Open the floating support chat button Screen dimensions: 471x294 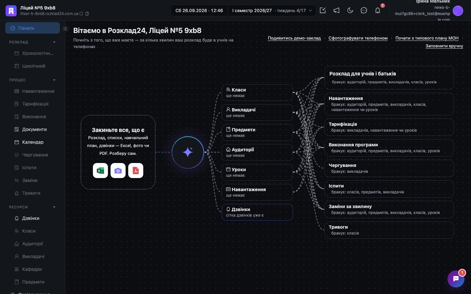click(456, 279)
